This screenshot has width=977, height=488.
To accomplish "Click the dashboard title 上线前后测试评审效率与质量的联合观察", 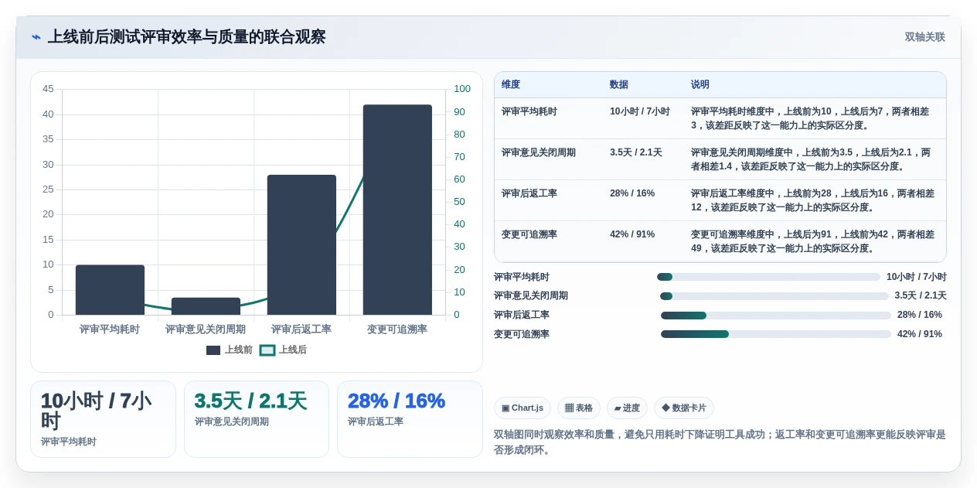I will [187, 37].
